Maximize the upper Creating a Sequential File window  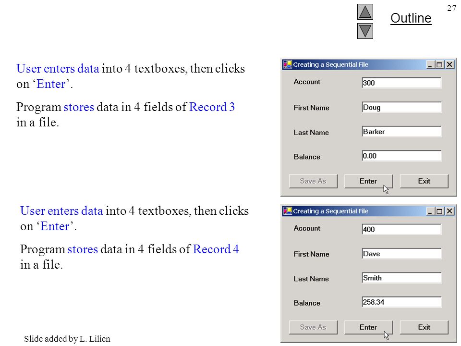[x=439, y=65]
